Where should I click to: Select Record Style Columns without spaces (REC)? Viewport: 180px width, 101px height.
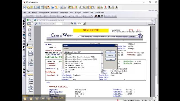(83, 59)
